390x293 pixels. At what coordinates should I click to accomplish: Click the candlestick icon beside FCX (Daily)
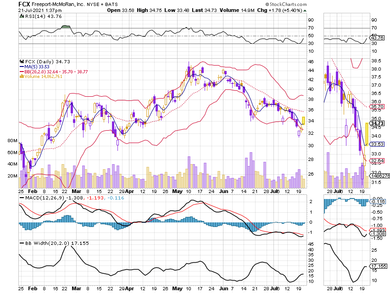(22, 61)
